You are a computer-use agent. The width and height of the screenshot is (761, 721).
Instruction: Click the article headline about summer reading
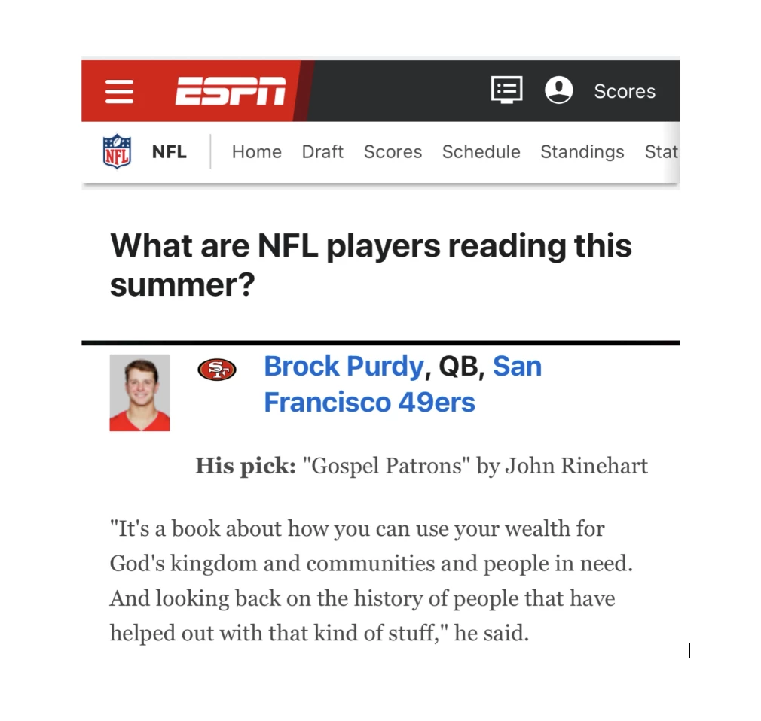[x=371, y=265]
